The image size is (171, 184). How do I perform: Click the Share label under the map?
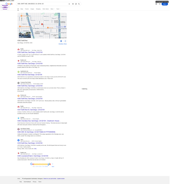coord(65,44)
